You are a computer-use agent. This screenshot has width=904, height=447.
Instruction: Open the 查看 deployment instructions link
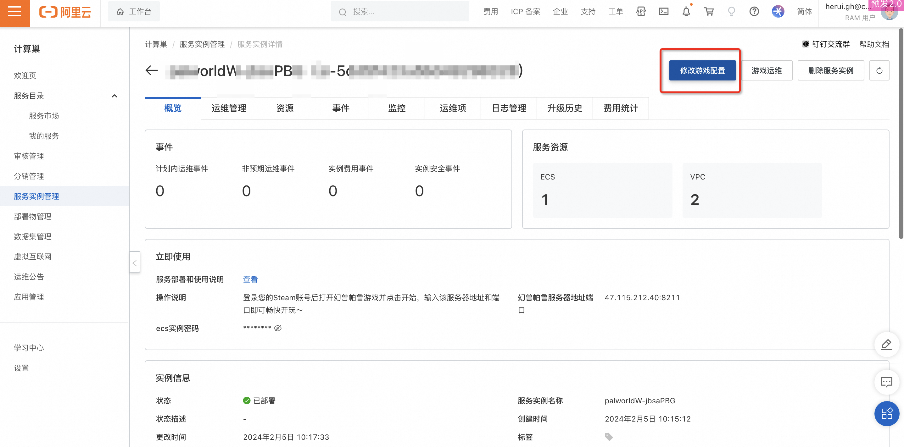click(x=250, y=279)
